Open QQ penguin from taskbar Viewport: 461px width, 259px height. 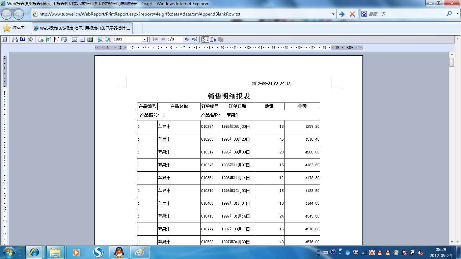(x=119, y=252)
